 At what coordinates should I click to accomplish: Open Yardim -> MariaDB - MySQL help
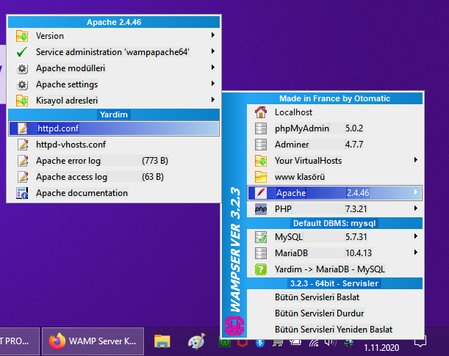(x=334, y=269)
